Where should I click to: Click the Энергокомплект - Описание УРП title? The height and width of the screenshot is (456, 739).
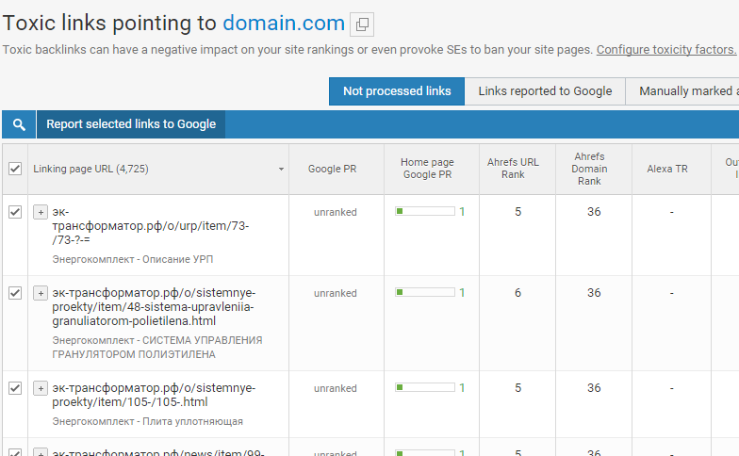click(132, 259)
